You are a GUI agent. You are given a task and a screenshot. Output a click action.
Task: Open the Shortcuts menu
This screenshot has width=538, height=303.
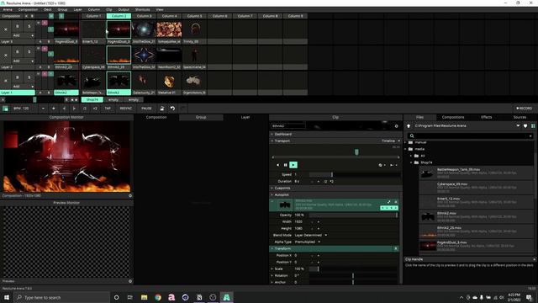tap(142, 9)
